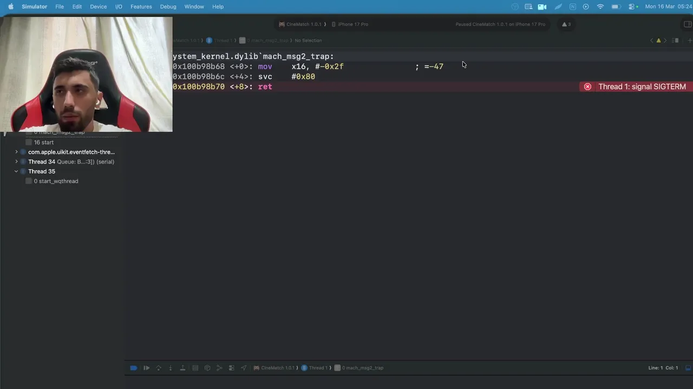Screen dimensions: 693x389
Task: Open the I/O menu
Action: (119, 6)
